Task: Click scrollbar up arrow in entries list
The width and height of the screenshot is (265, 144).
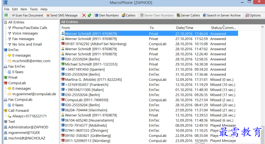Action: (262, 27)
